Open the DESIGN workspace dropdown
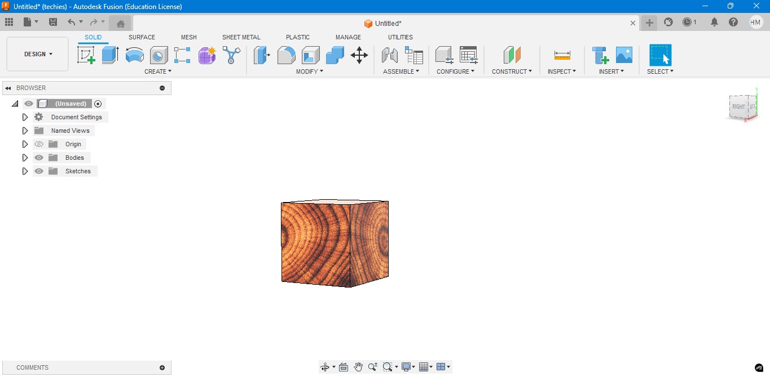This screenshot has width=770, height=377. point(38,54)
